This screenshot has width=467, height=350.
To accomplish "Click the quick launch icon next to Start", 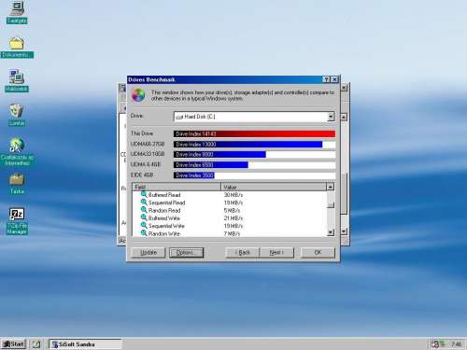I will 36,344.
